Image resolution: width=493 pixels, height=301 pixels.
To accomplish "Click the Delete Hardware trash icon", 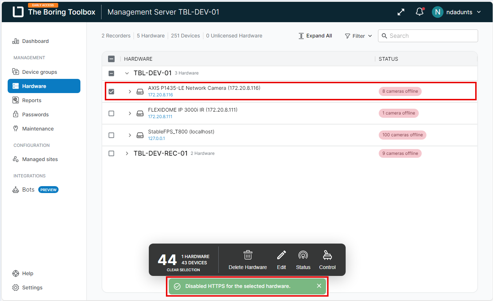I will click(248, 255).
